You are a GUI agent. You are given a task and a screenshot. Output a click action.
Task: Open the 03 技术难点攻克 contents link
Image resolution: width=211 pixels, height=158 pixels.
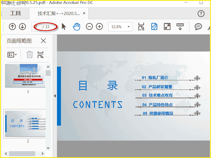coord(157,95)
